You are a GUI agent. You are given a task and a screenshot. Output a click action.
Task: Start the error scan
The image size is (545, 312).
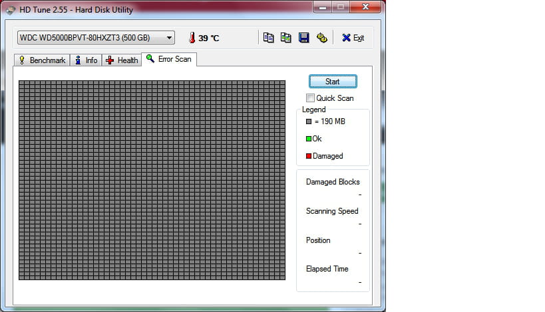(x=333, y=82)
